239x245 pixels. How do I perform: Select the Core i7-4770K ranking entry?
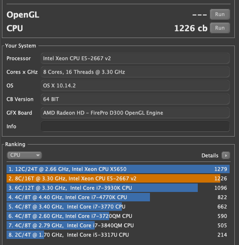(118, 197)
